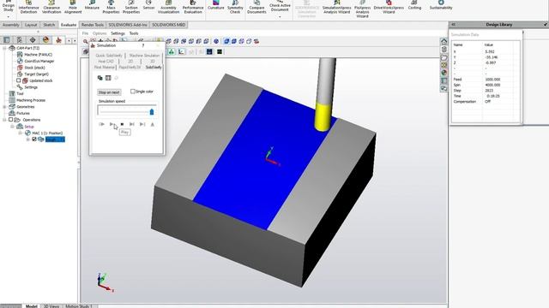Click the zoom magnifier in simulation toolbar
549x308 pixels.
pyautogui.click(x=85, y=41)
